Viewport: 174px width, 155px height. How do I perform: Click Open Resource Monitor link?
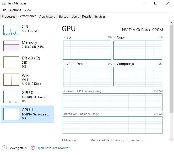53,148
